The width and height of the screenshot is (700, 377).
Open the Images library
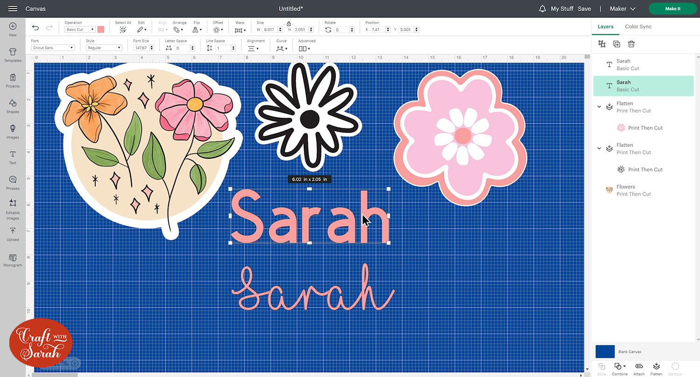(13, 132)
